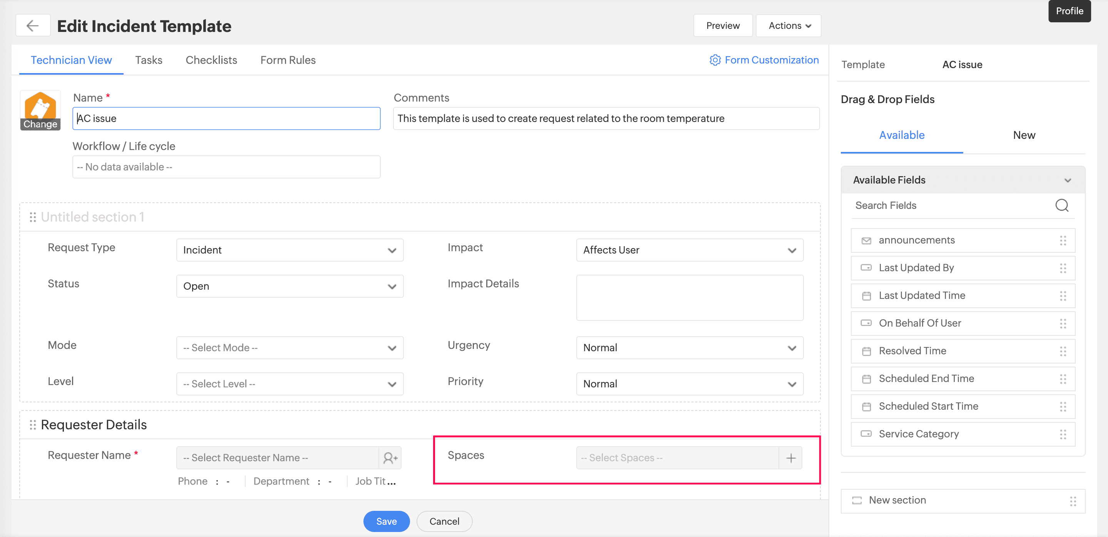Screen dimensions: 1108x537
Task: Click the Save button
Action: (x=386, y=521)
